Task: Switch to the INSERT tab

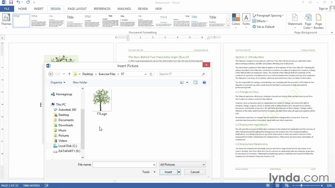Action: [x=38, y=9]
